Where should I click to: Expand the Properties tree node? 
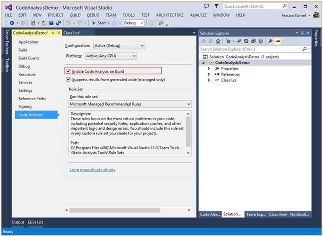click(x=209, y=69)
